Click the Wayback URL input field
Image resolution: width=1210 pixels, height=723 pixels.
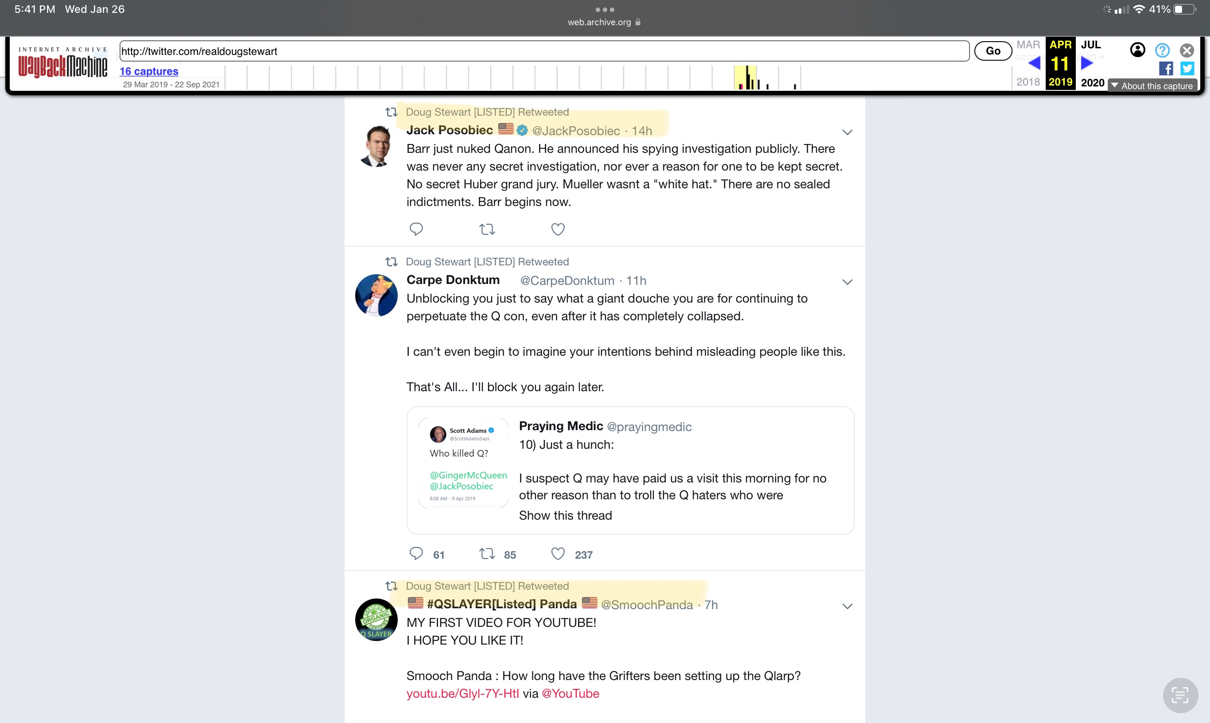click(x=544, y=51)
